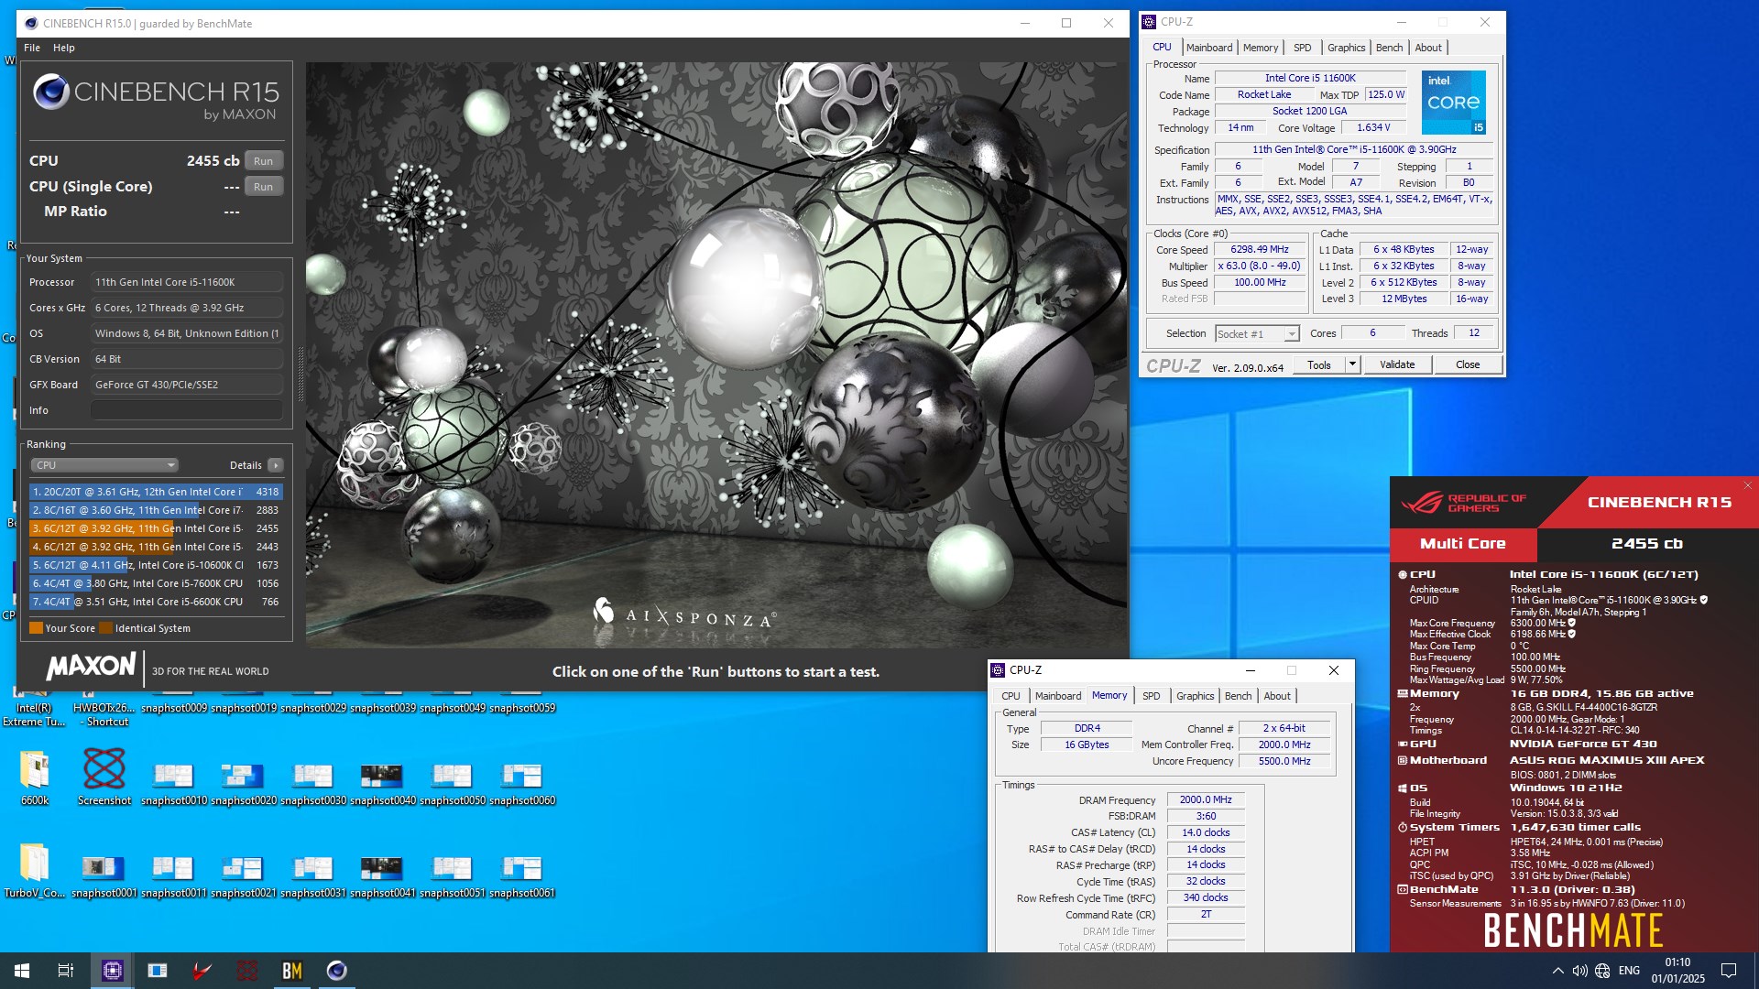Open Task View from the taskbar
Viewport: 1759px width, 989px height.
point(66,971)
